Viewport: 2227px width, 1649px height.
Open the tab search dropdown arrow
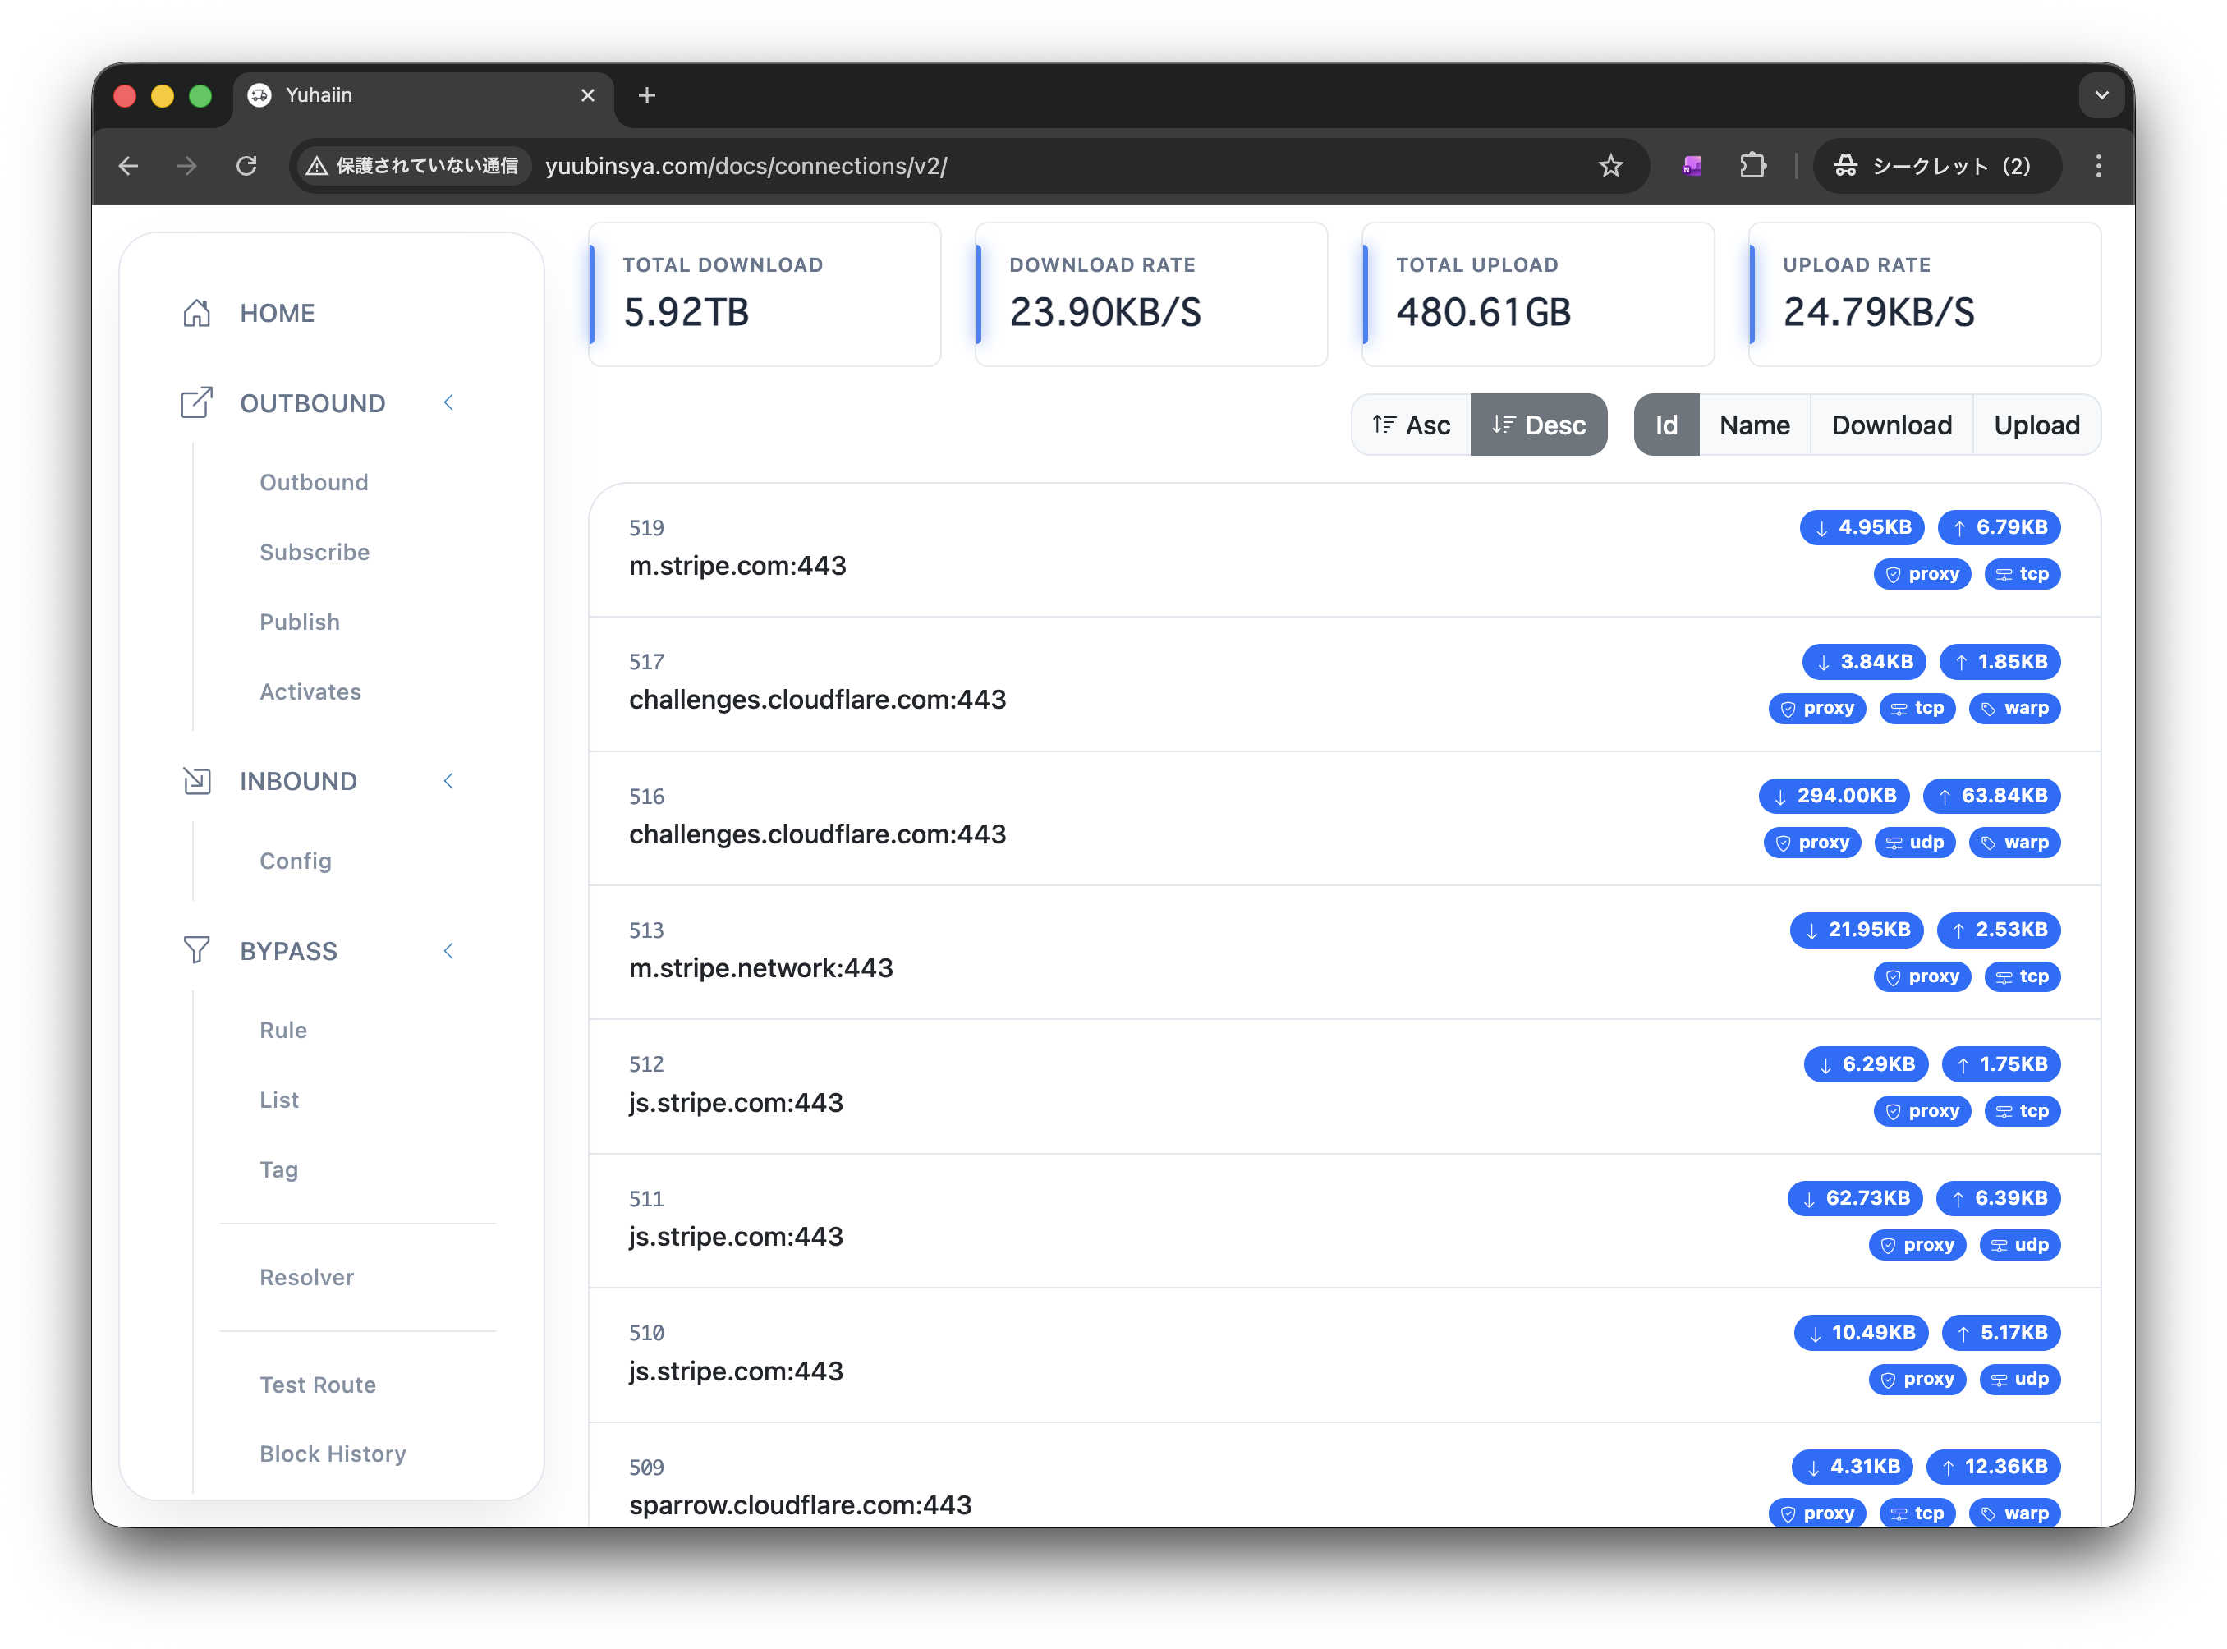2101,94
